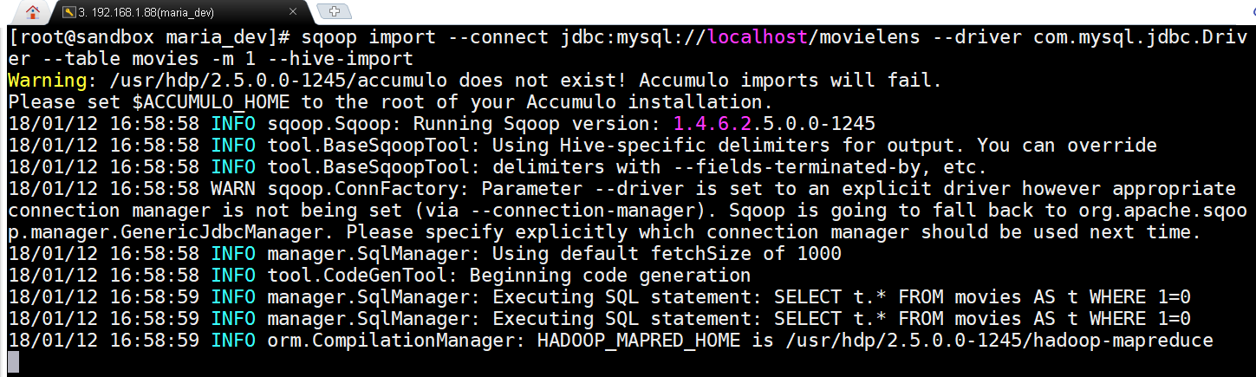
Task: Click the SSH key icon on session tab
Action: coord(69,12)
